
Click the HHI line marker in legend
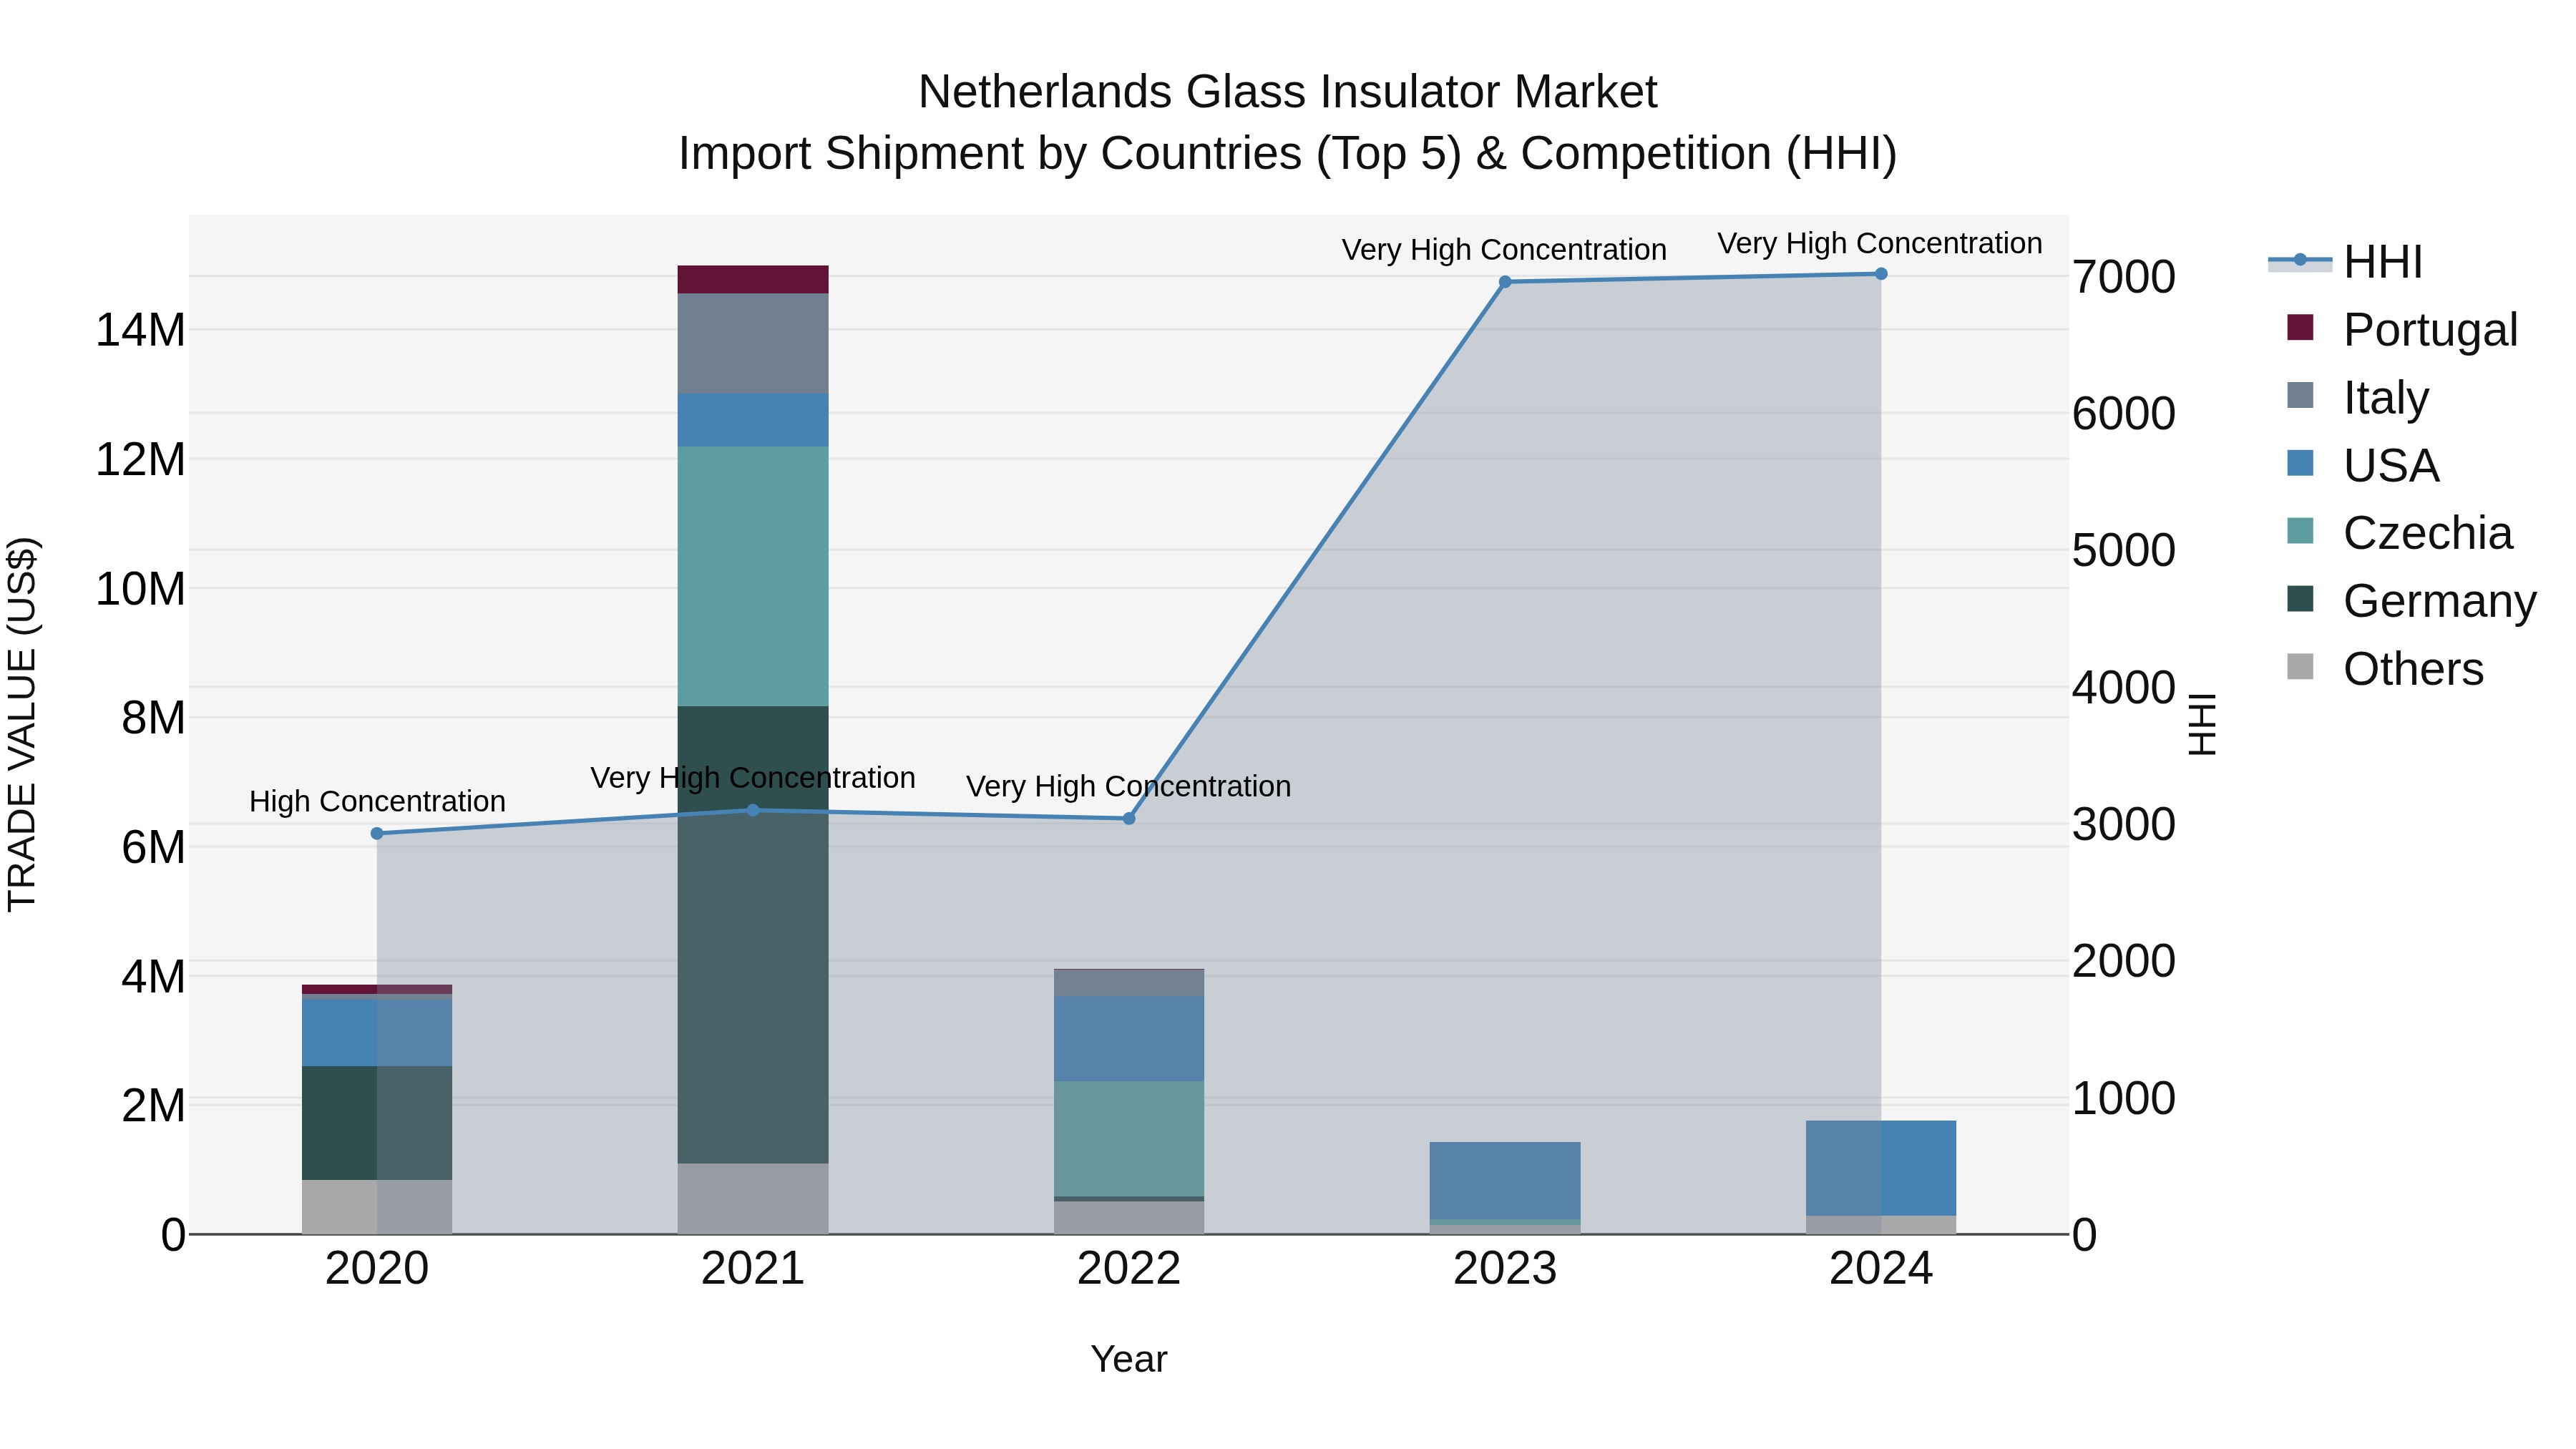click(2300, 260)
